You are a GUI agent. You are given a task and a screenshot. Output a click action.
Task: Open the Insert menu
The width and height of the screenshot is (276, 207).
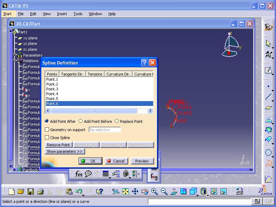point(62,14)
